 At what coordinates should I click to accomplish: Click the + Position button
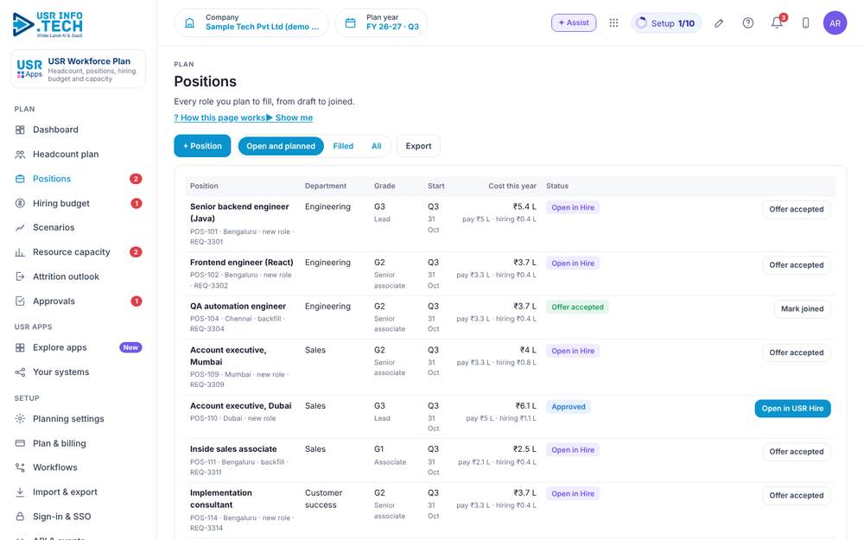(x=202, y=146)
